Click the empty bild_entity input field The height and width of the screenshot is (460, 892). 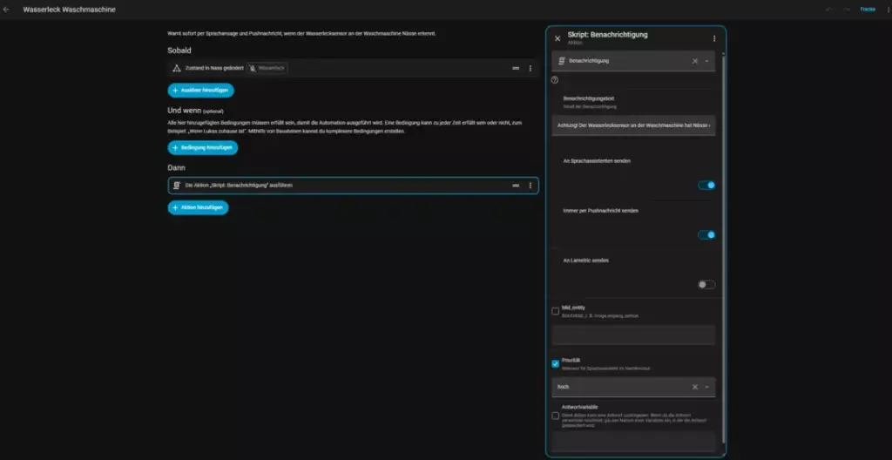pos(633,335)
